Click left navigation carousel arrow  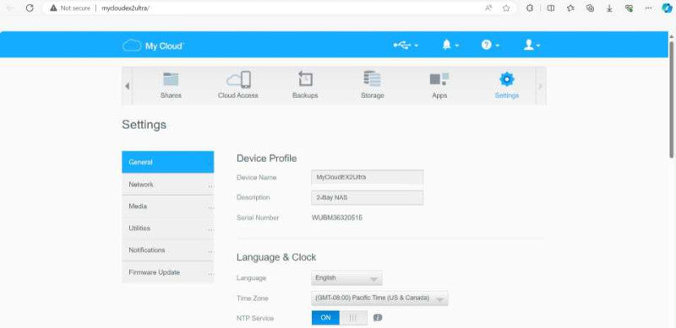pos(128,86)
